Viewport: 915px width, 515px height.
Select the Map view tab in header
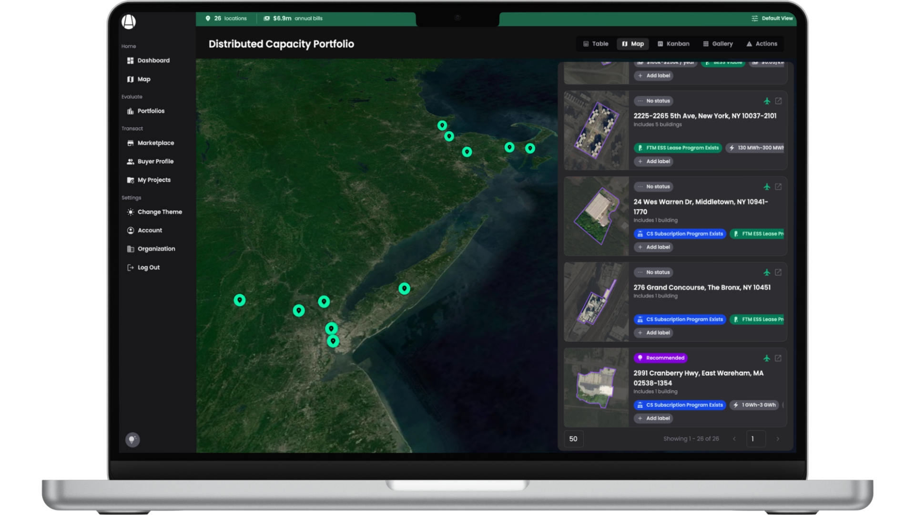(x=633, y=44)
